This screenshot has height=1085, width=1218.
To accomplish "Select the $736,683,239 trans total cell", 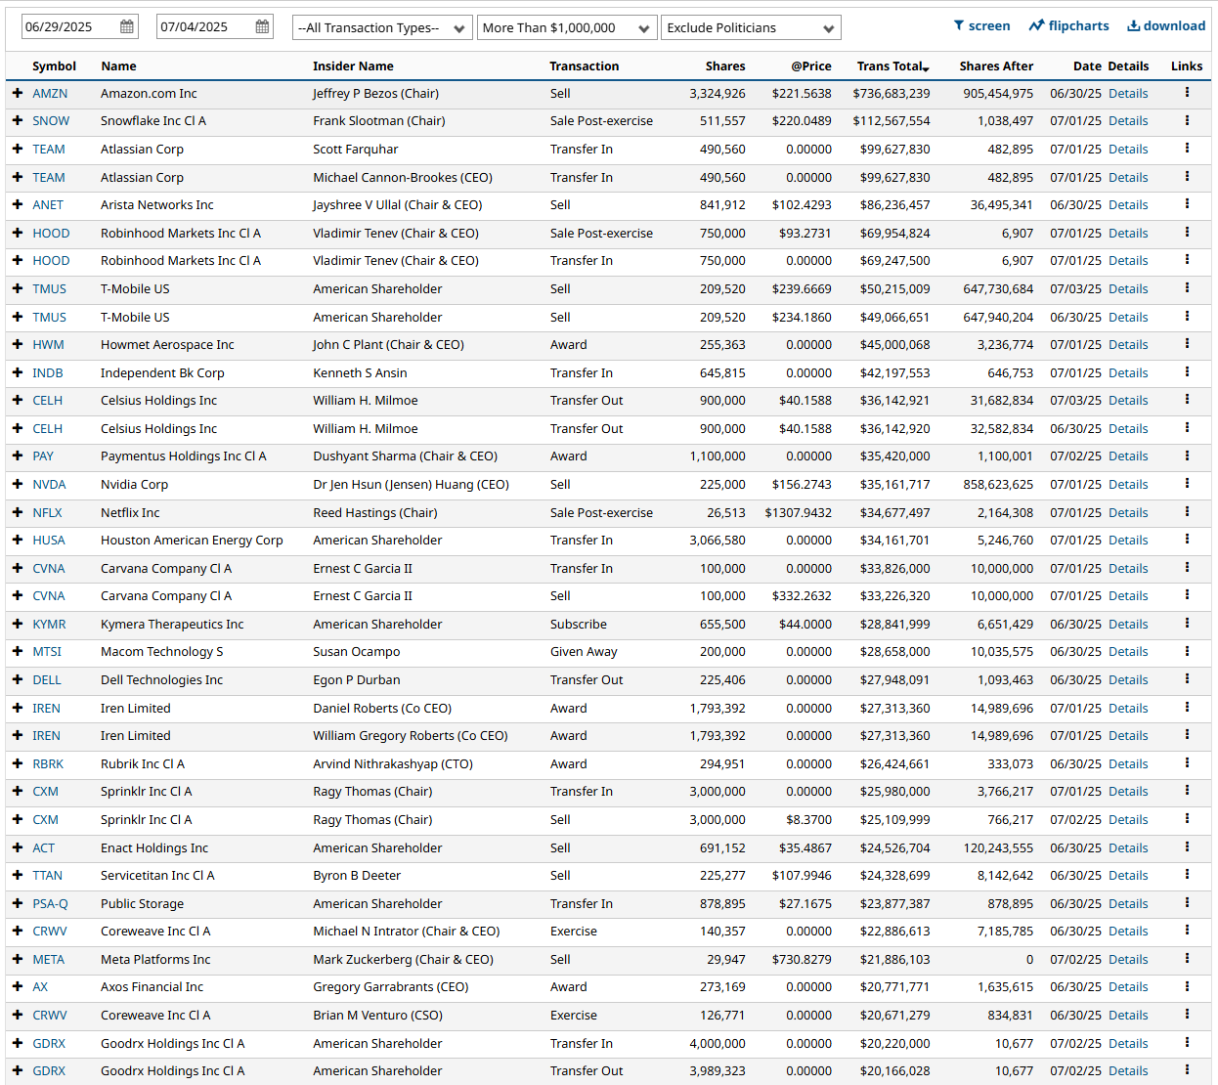I will click(x=892, y=94).
